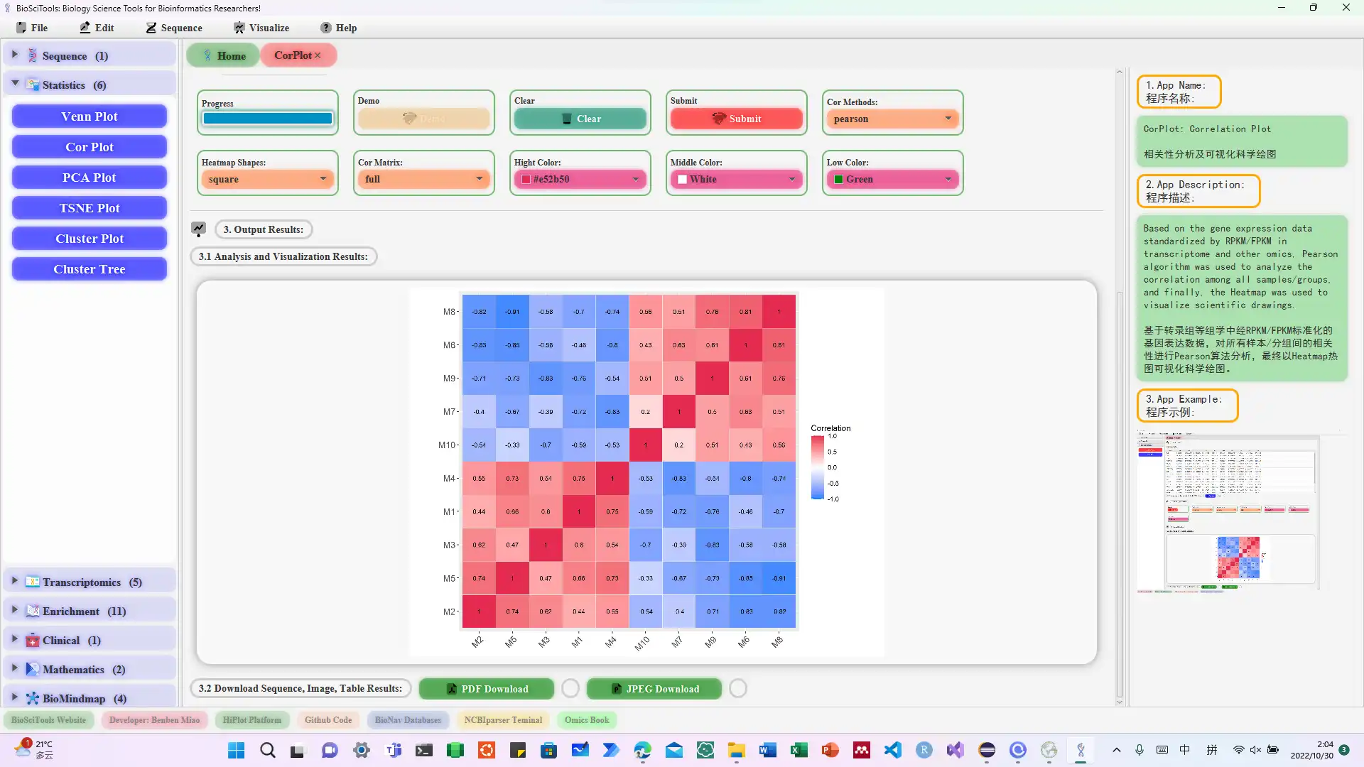This screenshot has width=1364, height=767.
Task: Click the Cluster Plot tool icon
Action: click(90, 239)
